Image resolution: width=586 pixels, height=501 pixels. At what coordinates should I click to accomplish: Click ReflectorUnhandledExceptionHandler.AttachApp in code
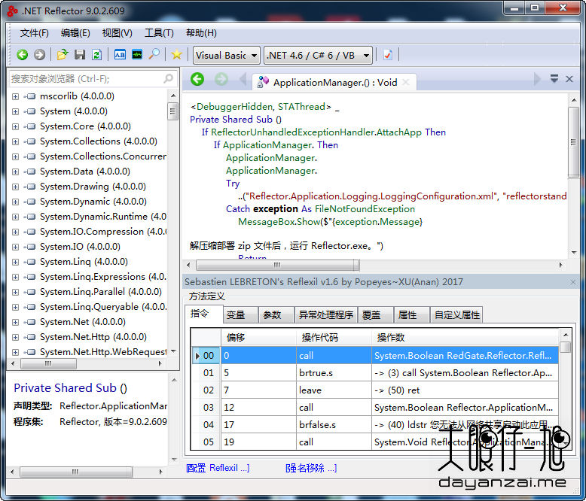click(316, 132)
